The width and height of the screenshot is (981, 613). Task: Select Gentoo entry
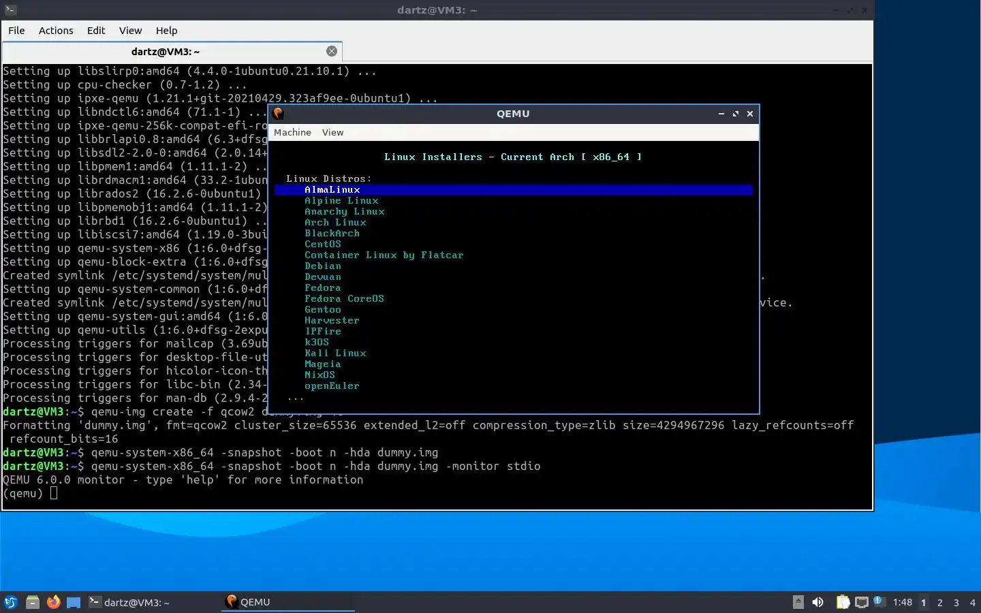(x=323, y=310)
